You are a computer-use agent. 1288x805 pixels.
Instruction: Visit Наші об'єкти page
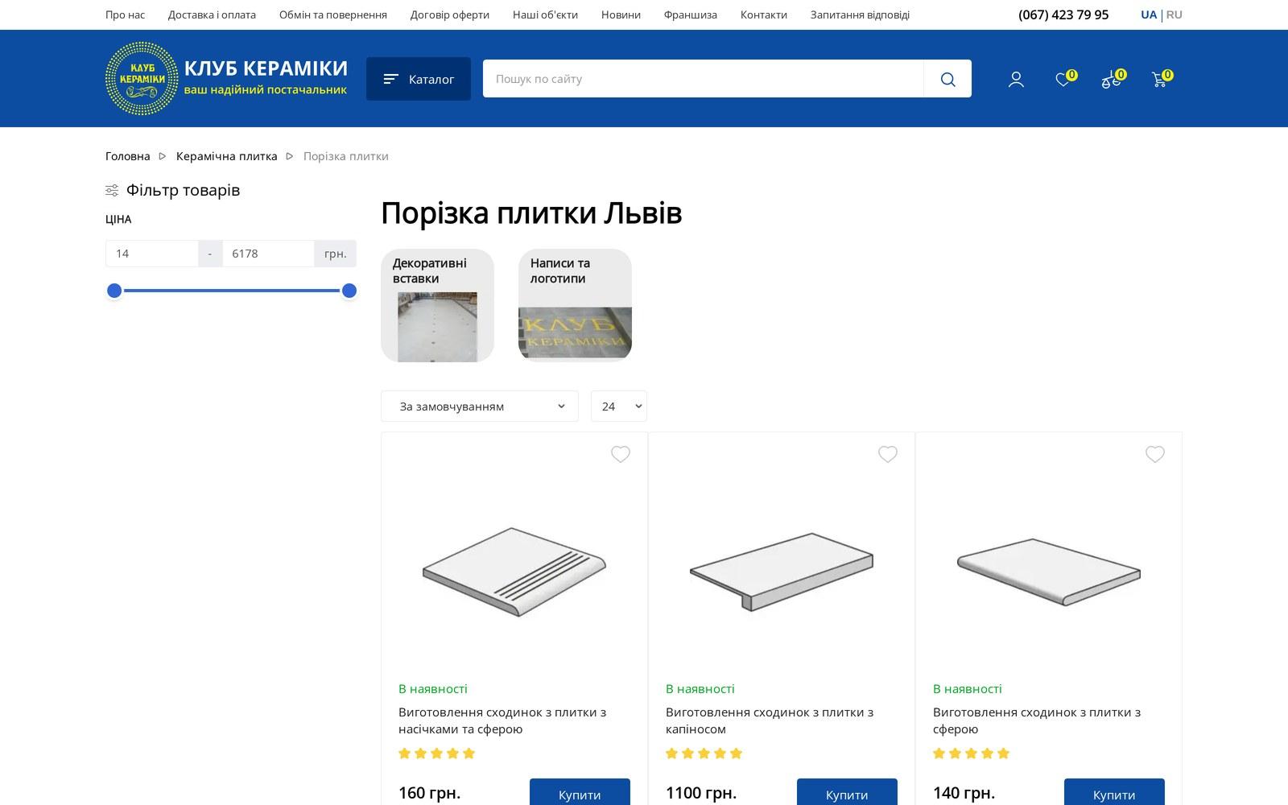coord(545,14)
